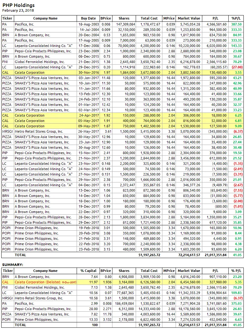Click buy price 11.66

click(106, 89)
